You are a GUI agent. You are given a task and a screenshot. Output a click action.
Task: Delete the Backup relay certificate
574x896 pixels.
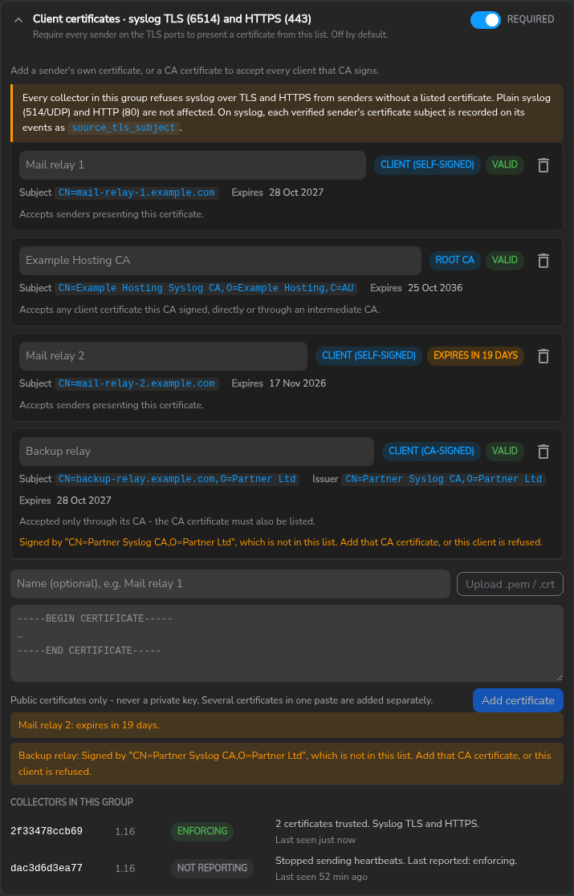(x=543, y=452)
